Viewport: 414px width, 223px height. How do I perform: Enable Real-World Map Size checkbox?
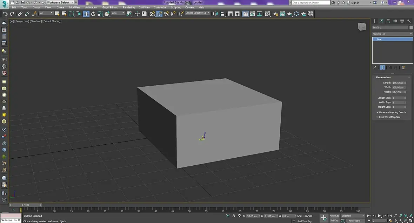pos(378,117)
